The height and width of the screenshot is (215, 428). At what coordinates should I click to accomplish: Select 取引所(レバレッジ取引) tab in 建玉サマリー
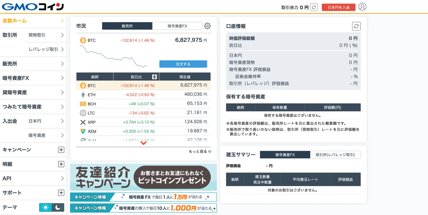coord(335,155)
